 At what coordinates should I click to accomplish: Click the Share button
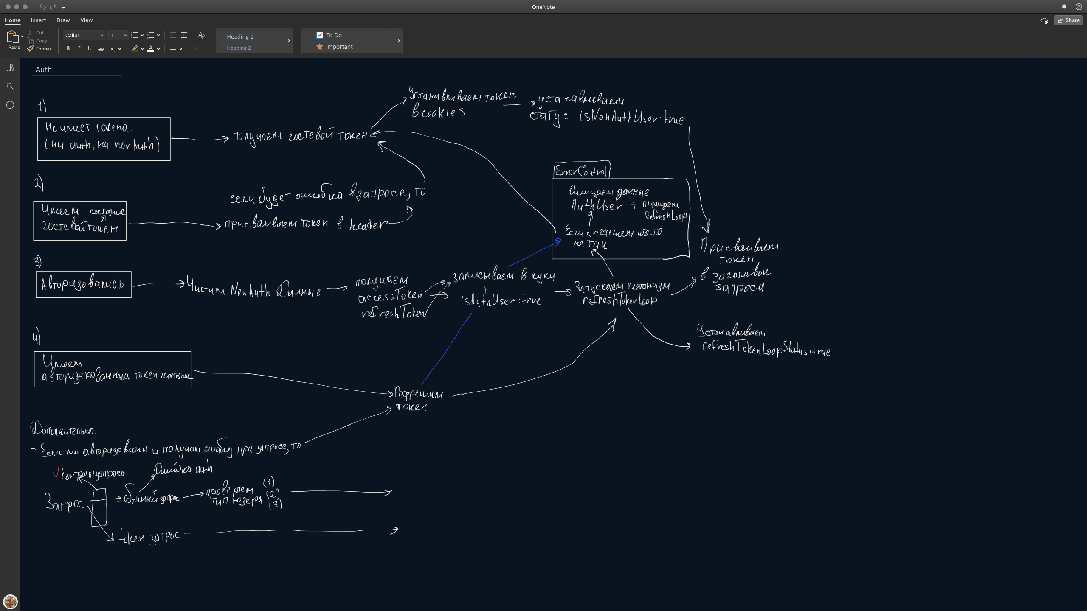point(1068,20)
